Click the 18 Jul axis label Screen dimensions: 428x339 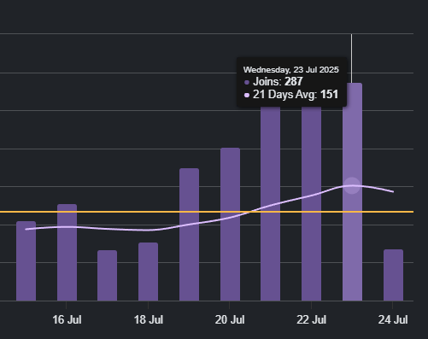click(x=149, y=319)
